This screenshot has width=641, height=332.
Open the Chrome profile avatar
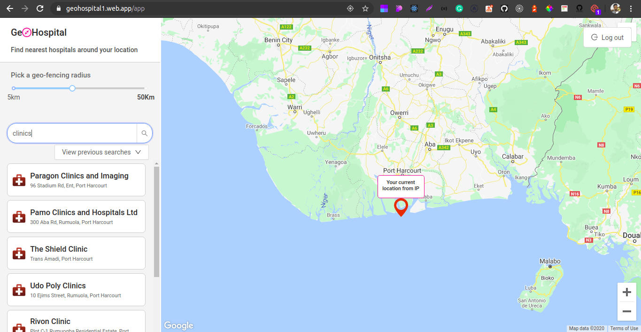click(x=616, y=8)
